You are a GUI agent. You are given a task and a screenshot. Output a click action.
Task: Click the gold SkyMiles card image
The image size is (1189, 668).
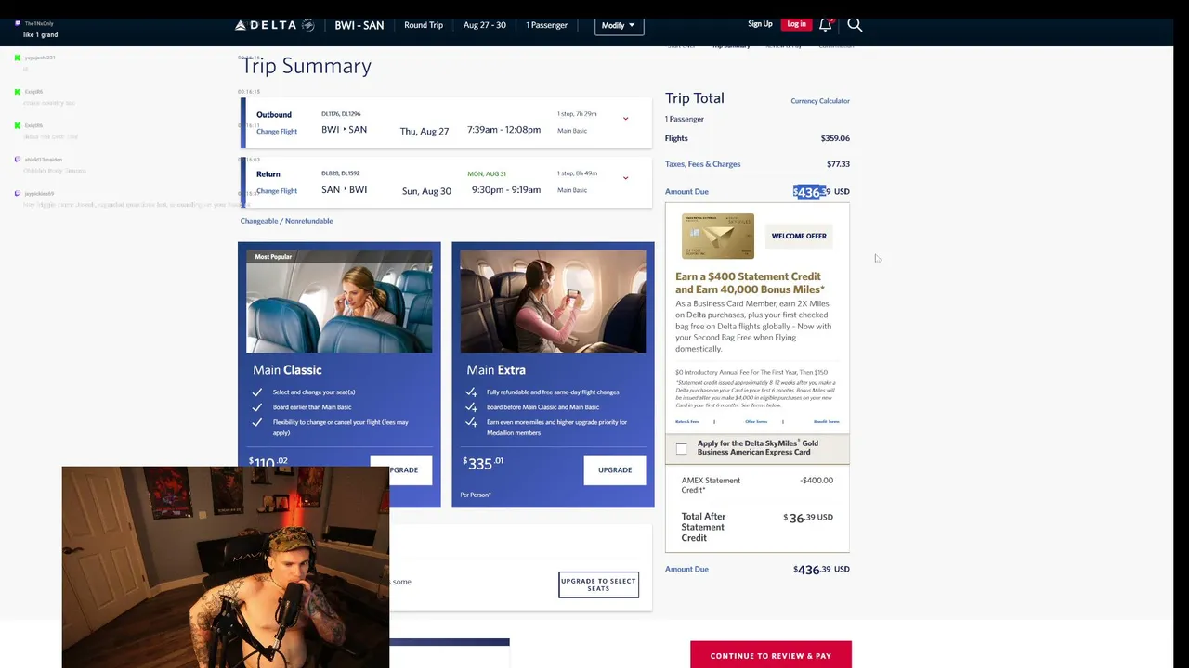pyautogui.click(x=718, y=236)
